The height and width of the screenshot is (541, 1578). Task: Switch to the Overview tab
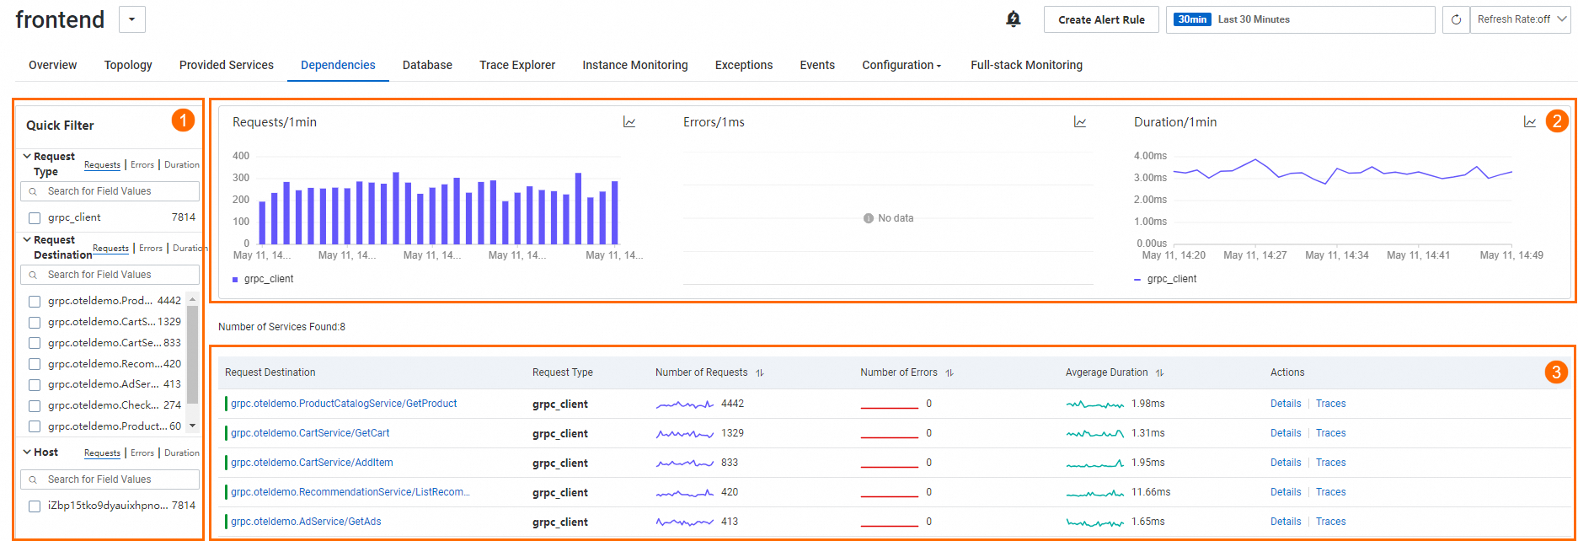pos(52,65)
